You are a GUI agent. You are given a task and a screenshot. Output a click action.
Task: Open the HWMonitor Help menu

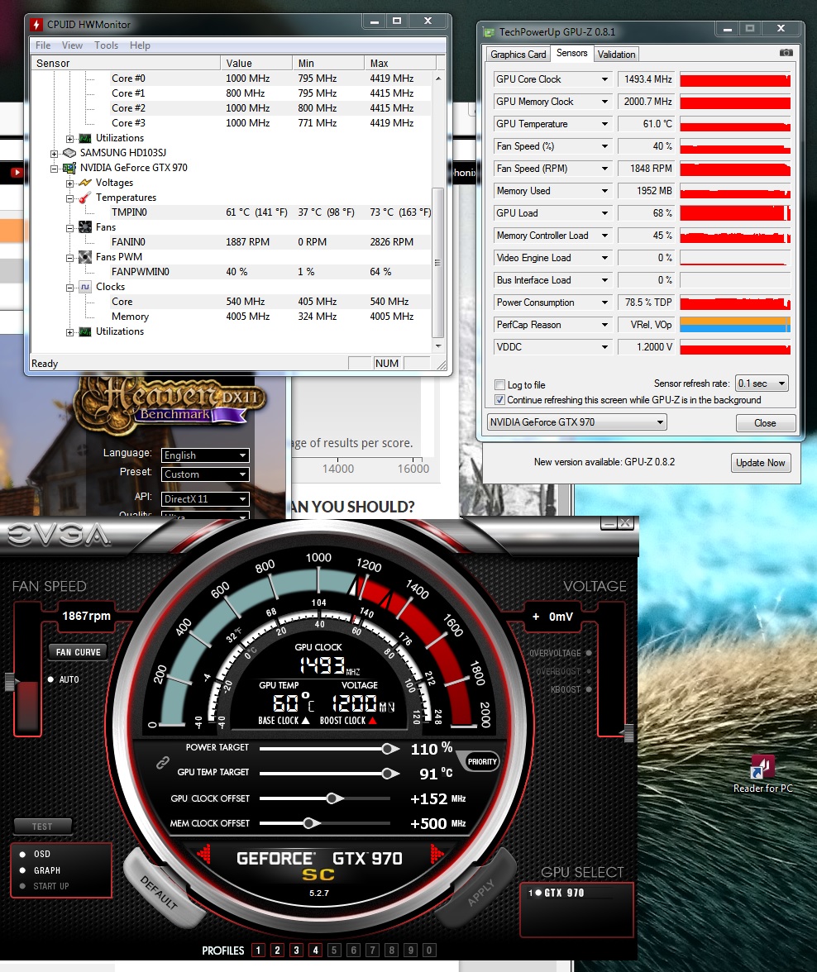click(x=141, y=45)
